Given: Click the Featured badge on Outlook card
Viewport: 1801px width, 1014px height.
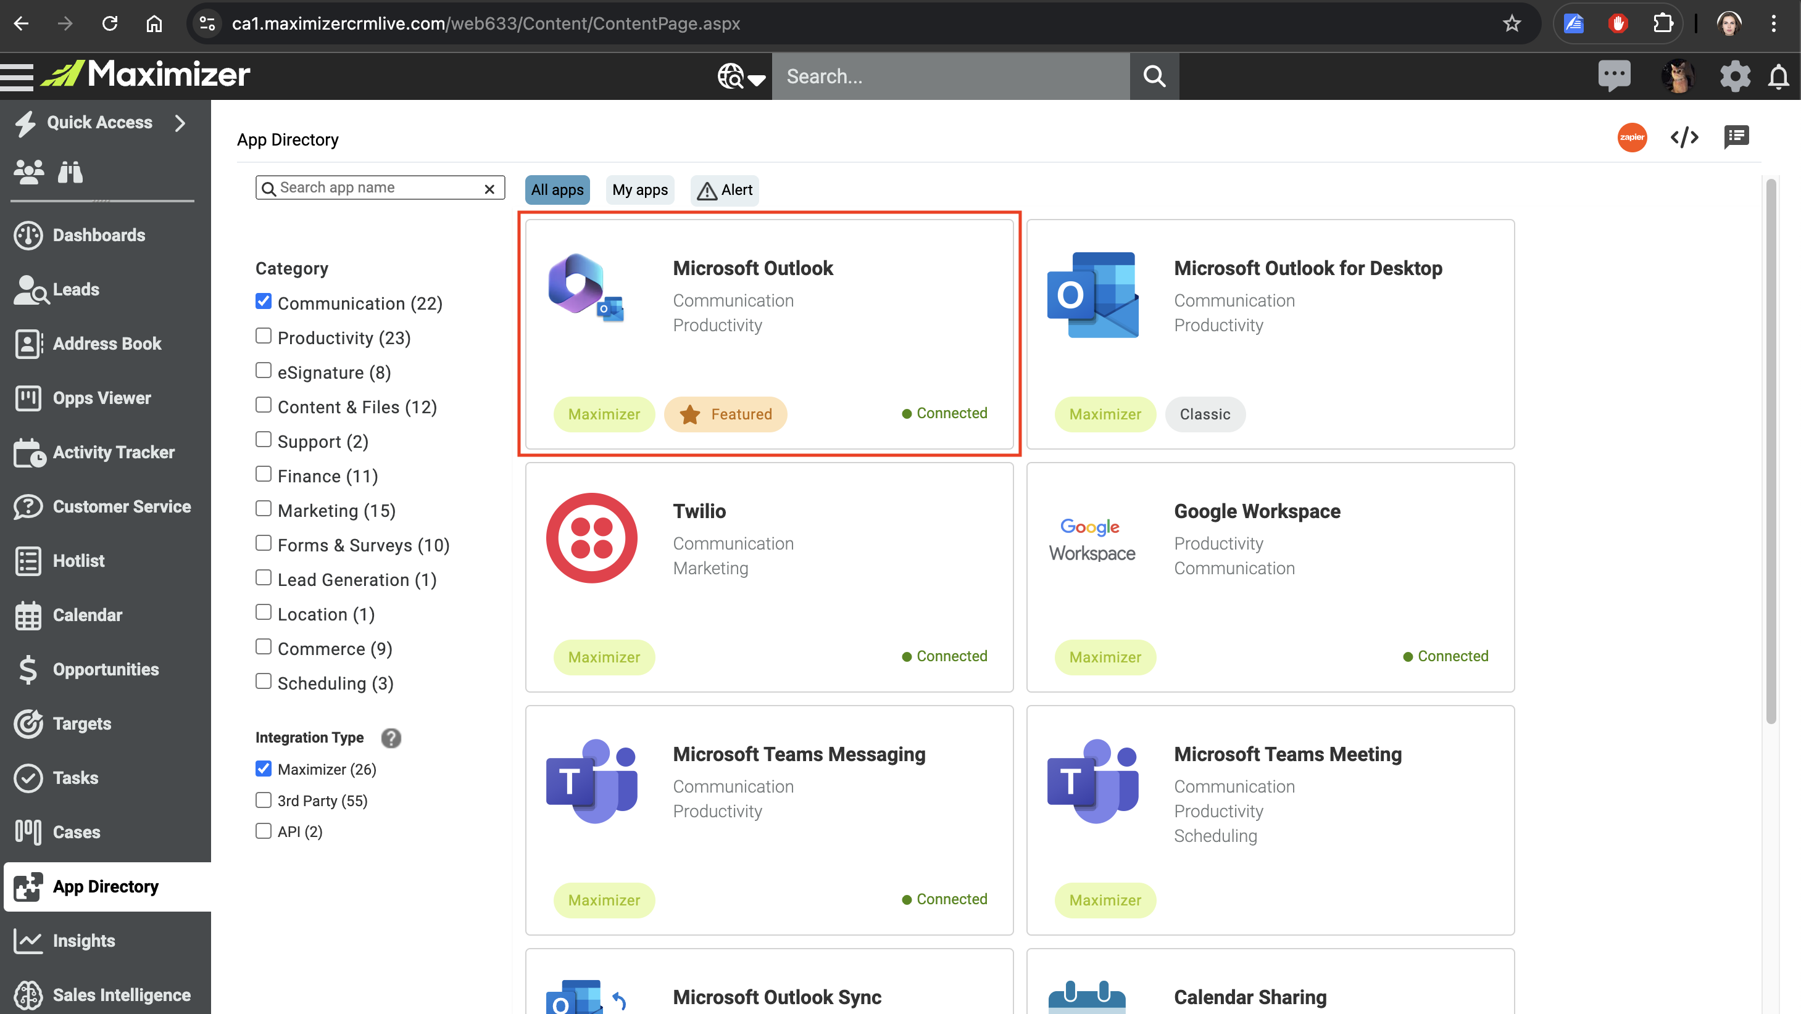Looking at the screenshot, I should 725,414.
